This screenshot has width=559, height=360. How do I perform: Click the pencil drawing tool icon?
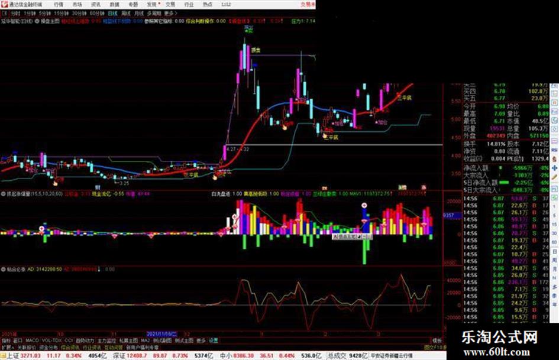point(554,177)
